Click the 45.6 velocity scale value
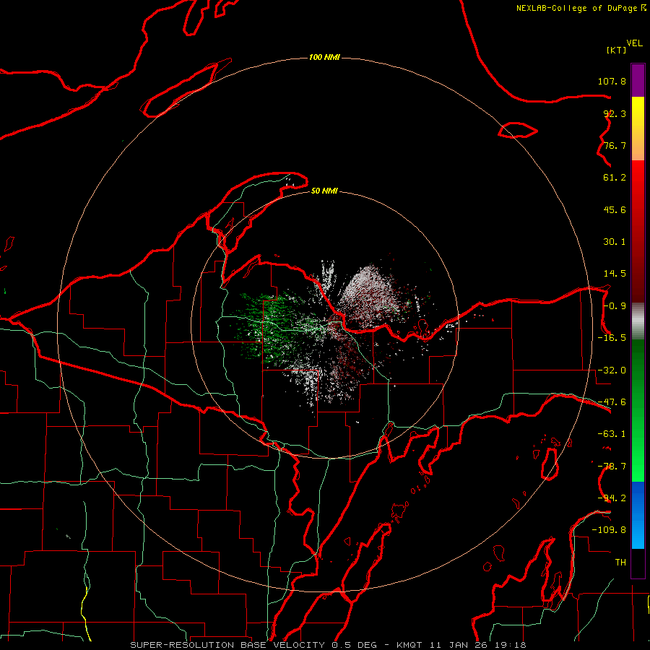The height and width of the screenshot is (650, 650). tap(615, 209)
